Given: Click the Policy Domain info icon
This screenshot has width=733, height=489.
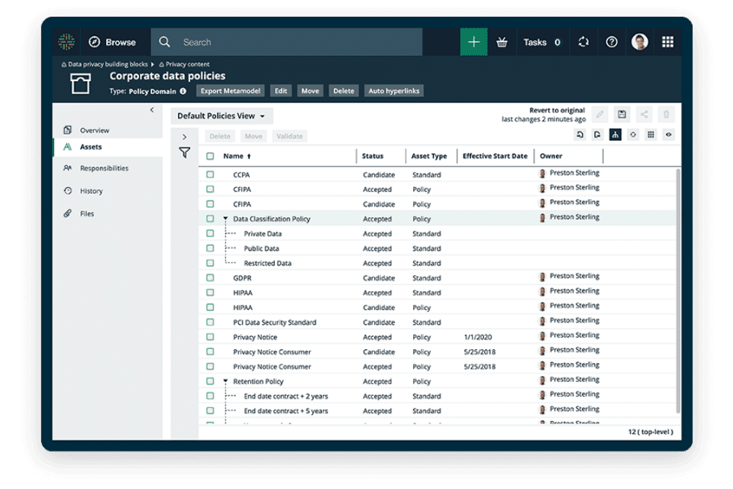Looking at the screenshot, I should (183, 91).
